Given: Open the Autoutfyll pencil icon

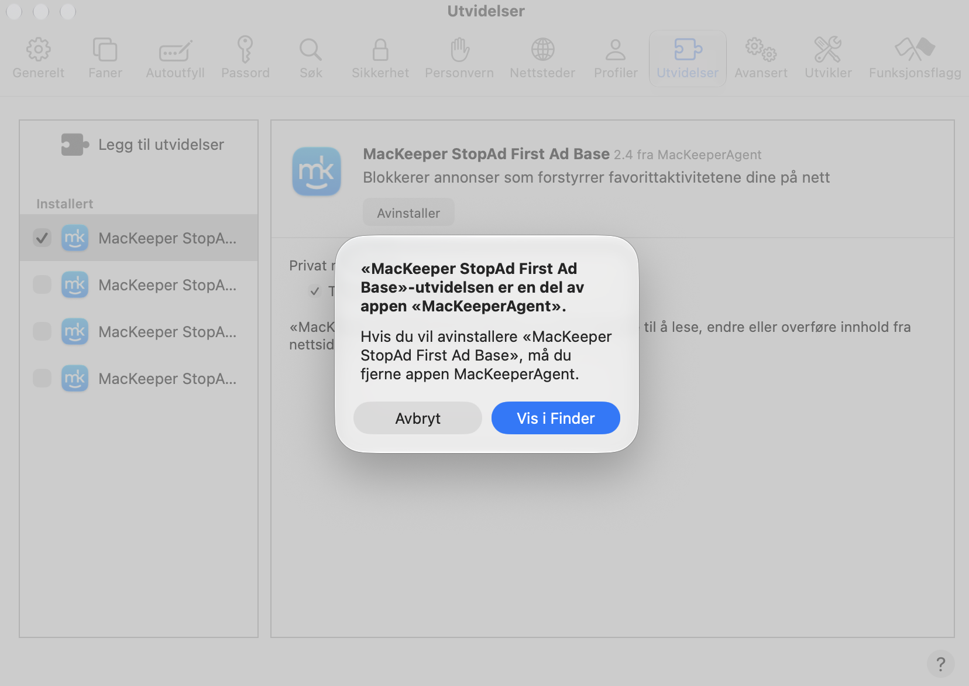Looking at the screenshot, I should coord(175,50).
